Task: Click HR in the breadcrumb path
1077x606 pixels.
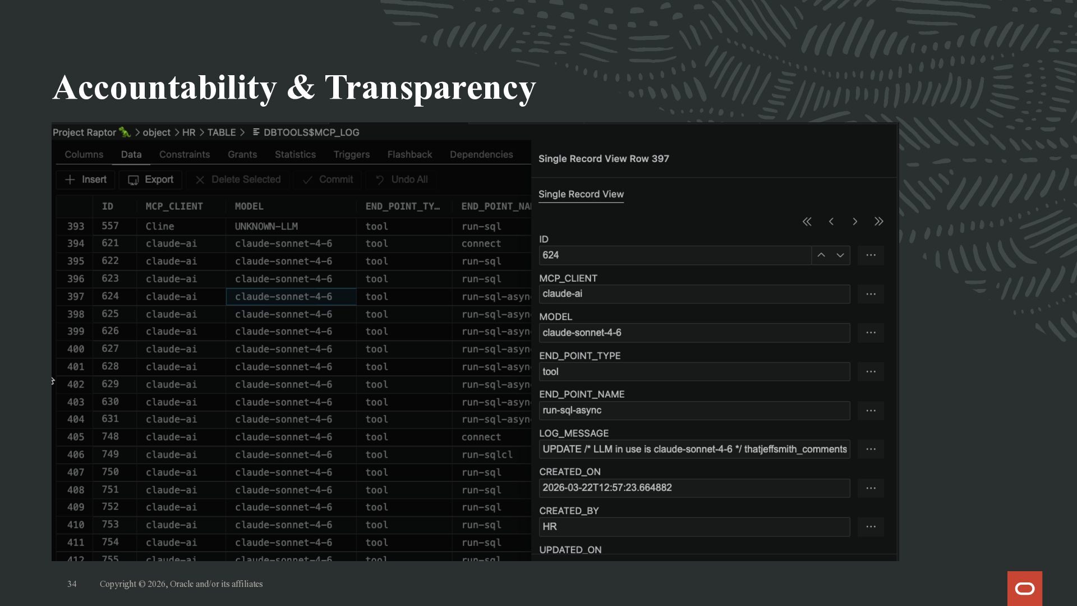Action: [189, 132]
